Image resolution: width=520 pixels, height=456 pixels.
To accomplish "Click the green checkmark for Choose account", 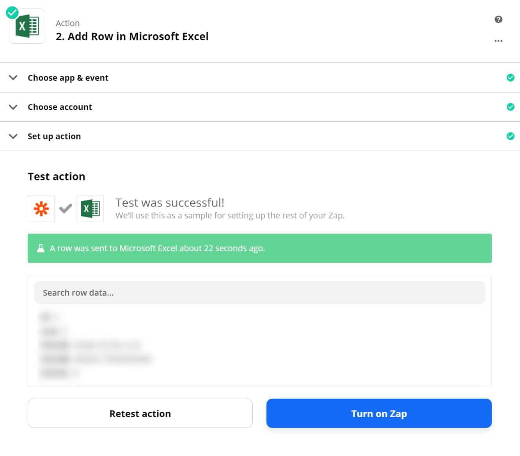I will [510, 107].
